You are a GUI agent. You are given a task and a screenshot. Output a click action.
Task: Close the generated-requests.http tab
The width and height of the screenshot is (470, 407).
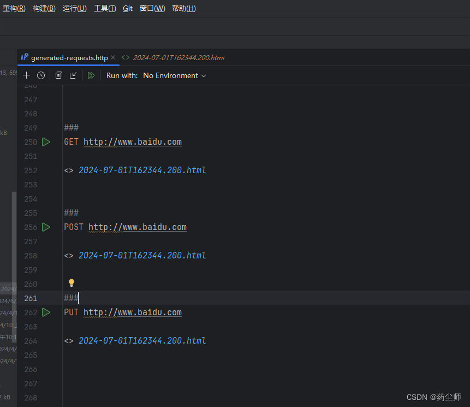113,57
